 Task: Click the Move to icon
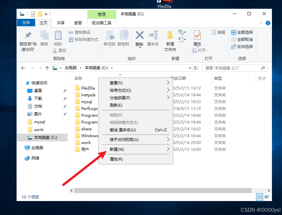pos(110,35)
